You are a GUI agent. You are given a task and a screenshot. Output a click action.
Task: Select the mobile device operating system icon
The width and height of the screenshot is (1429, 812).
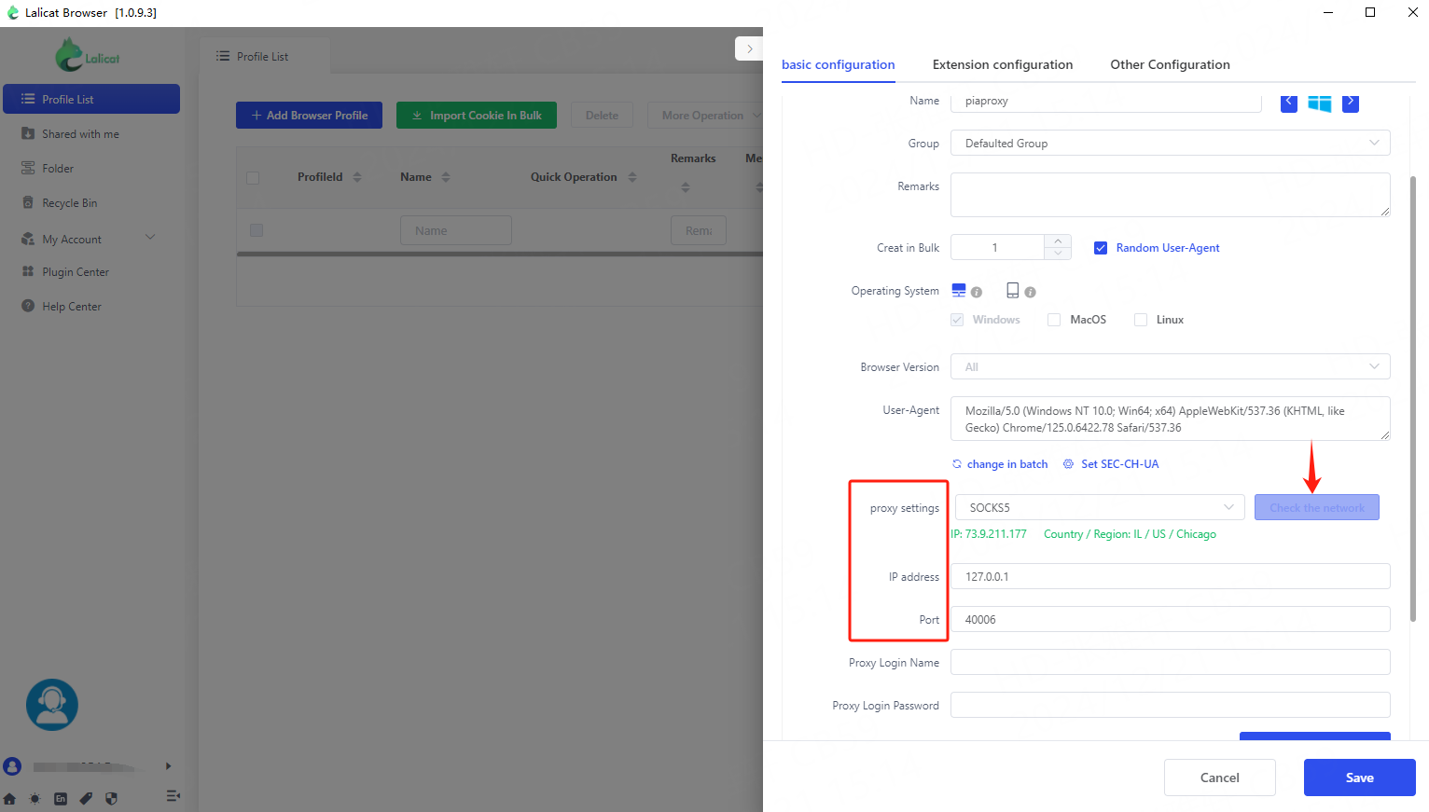pos(1013,291)
